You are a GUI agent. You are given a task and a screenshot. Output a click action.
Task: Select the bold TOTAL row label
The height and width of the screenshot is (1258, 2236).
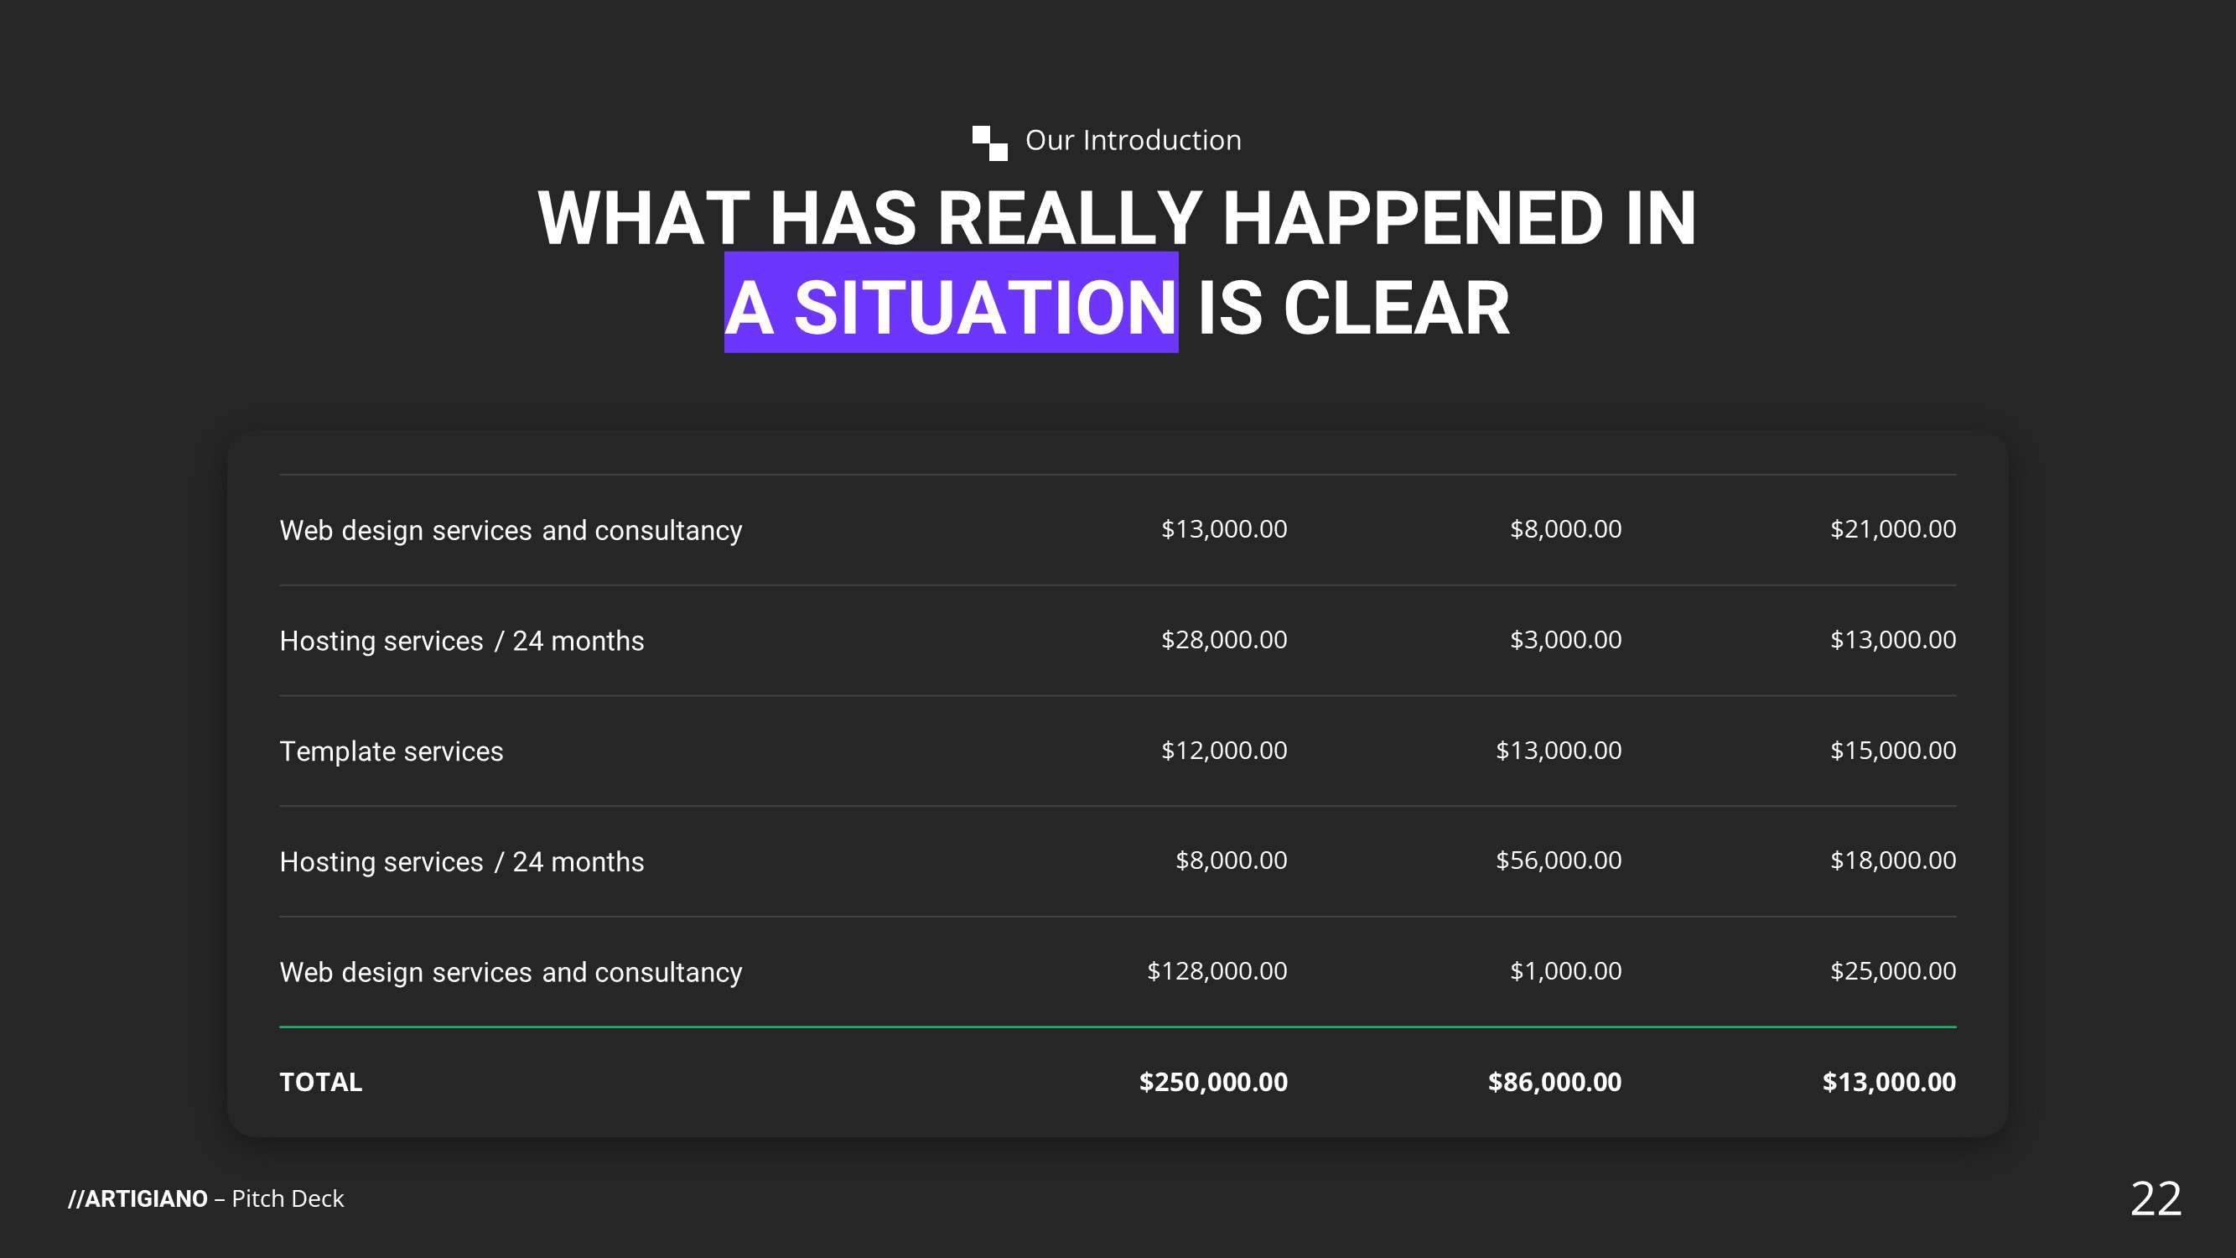point(320,1083)
